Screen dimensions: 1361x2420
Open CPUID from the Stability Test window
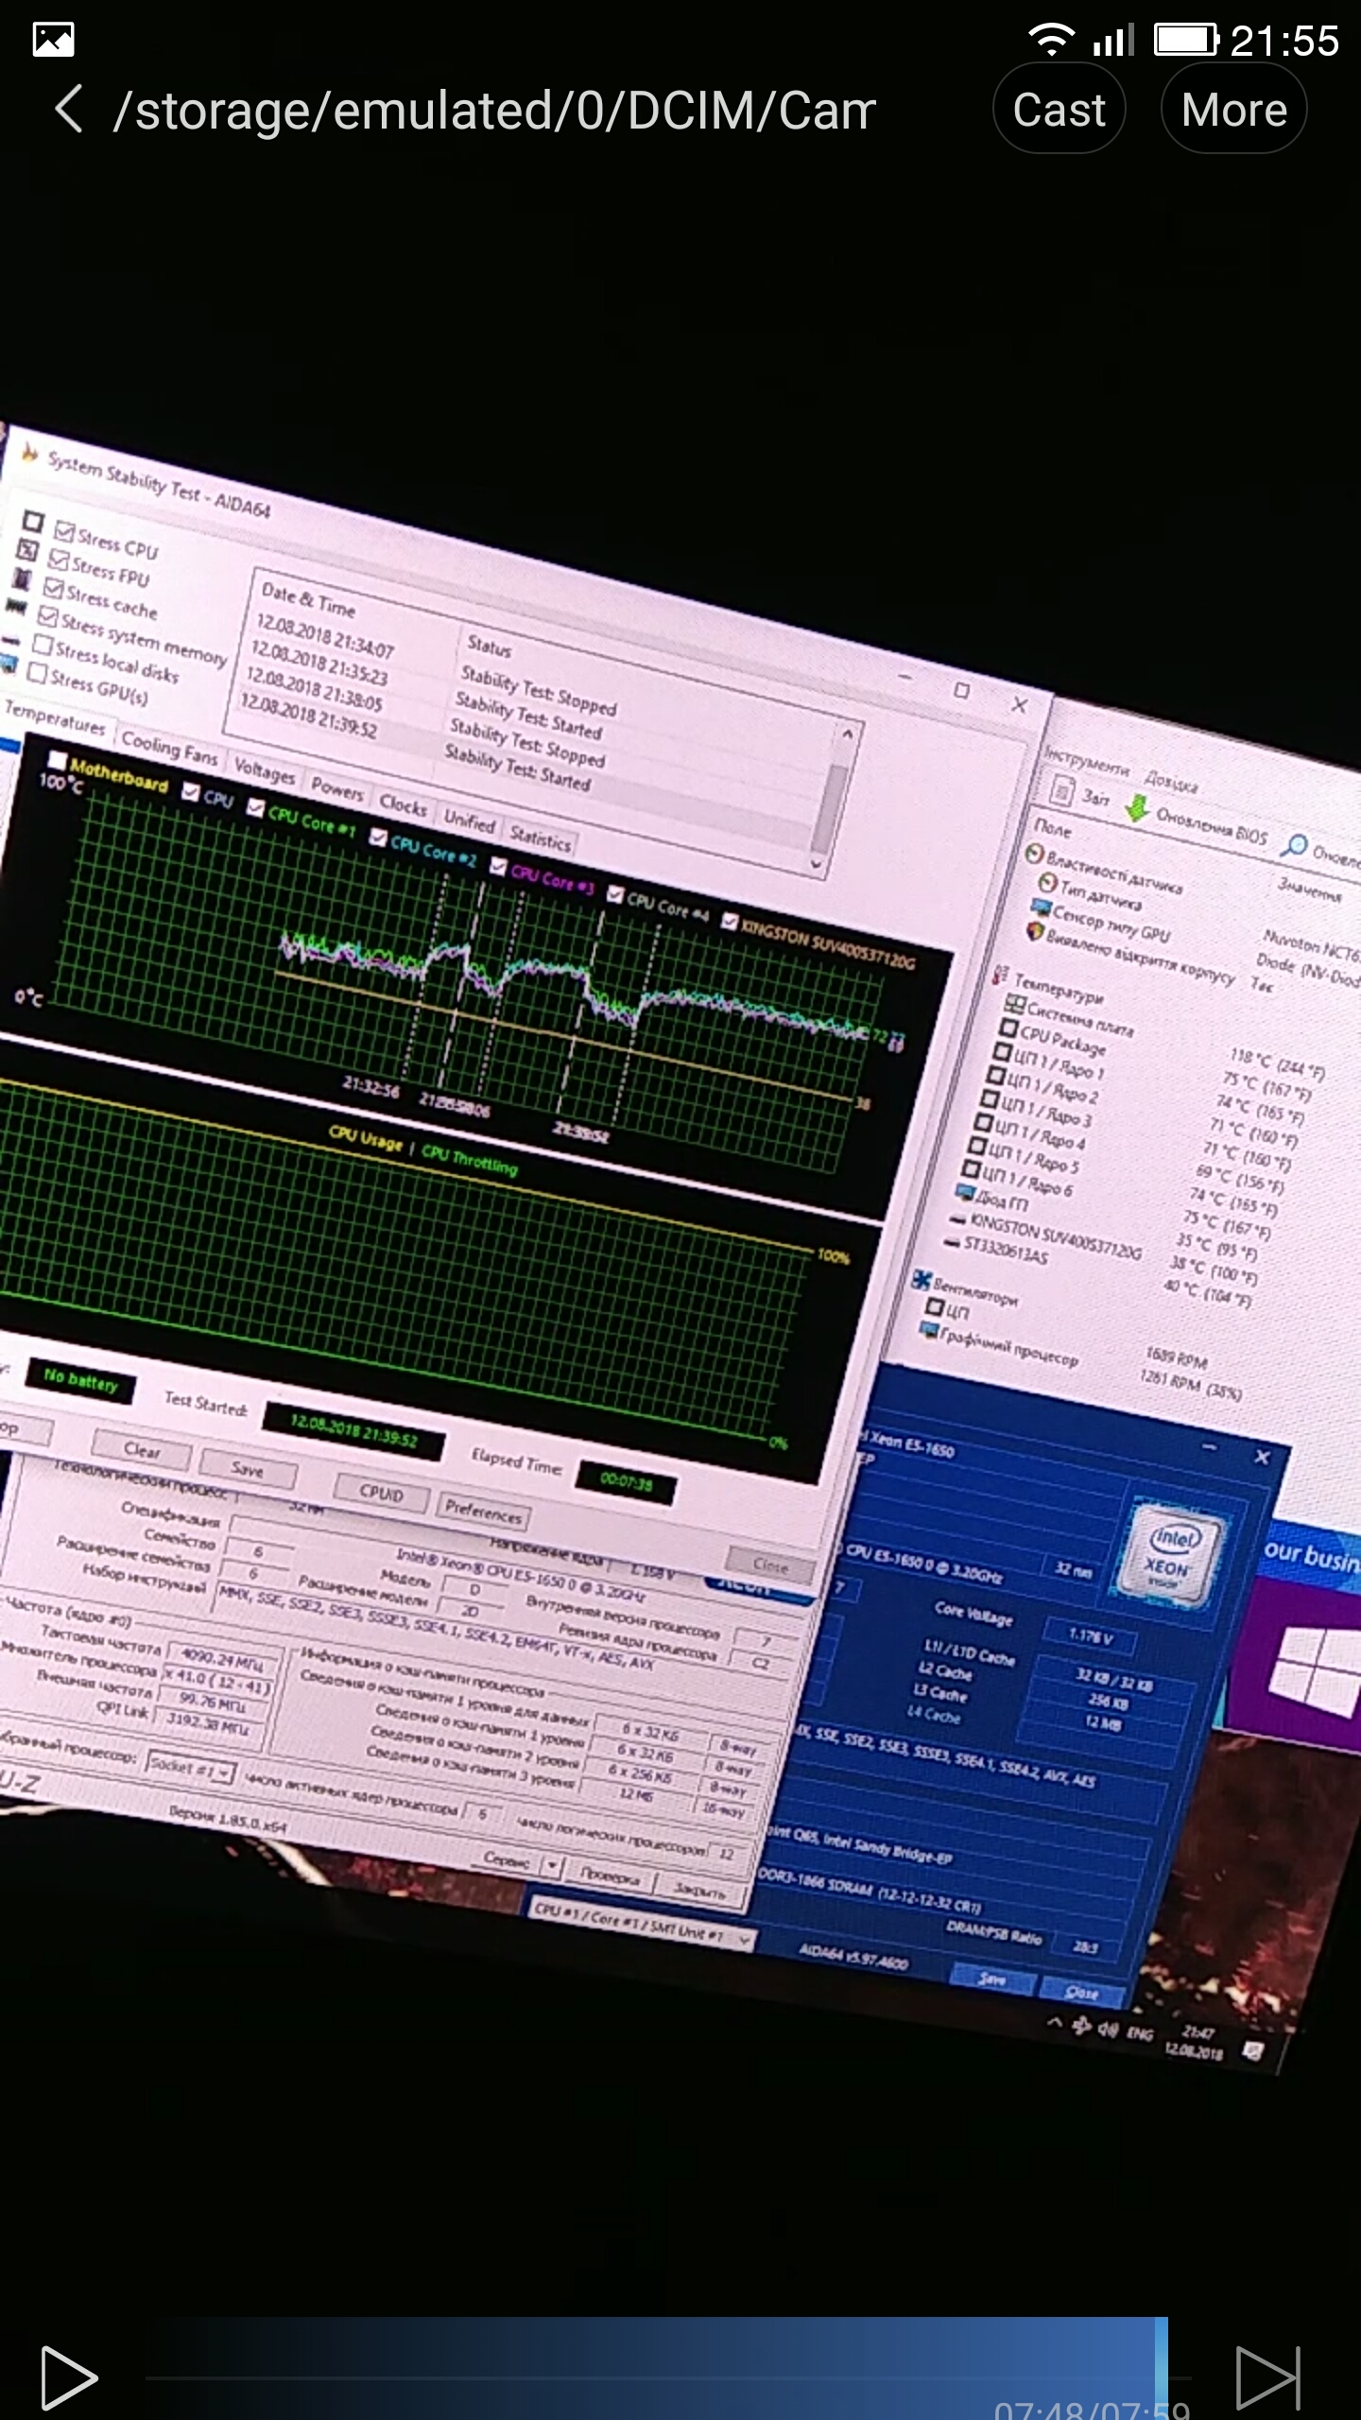click(x=382, y=1493)
